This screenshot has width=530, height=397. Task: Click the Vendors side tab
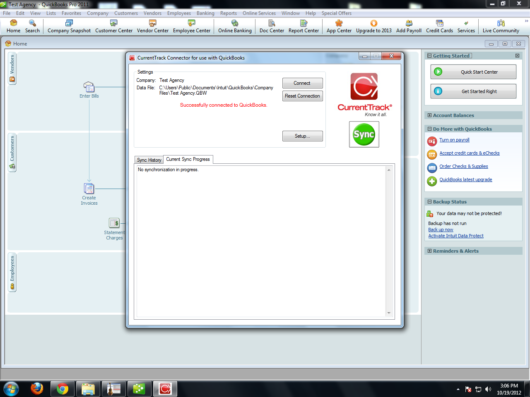tap(12, 68)
